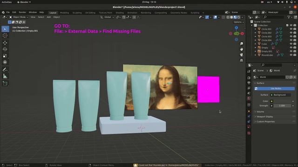Open the viewport Options button
Viewport: 298px width, 167px height.
[239, 22]
